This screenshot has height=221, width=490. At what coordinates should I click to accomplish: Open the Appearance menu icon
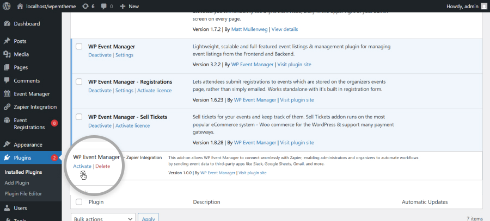point(7,145)
